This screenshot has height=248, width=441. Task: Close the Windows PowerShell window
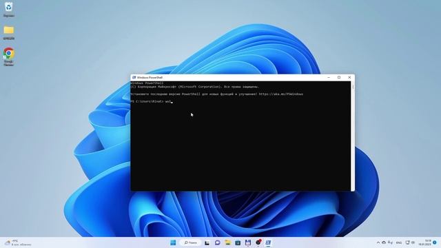pos(349,77)
